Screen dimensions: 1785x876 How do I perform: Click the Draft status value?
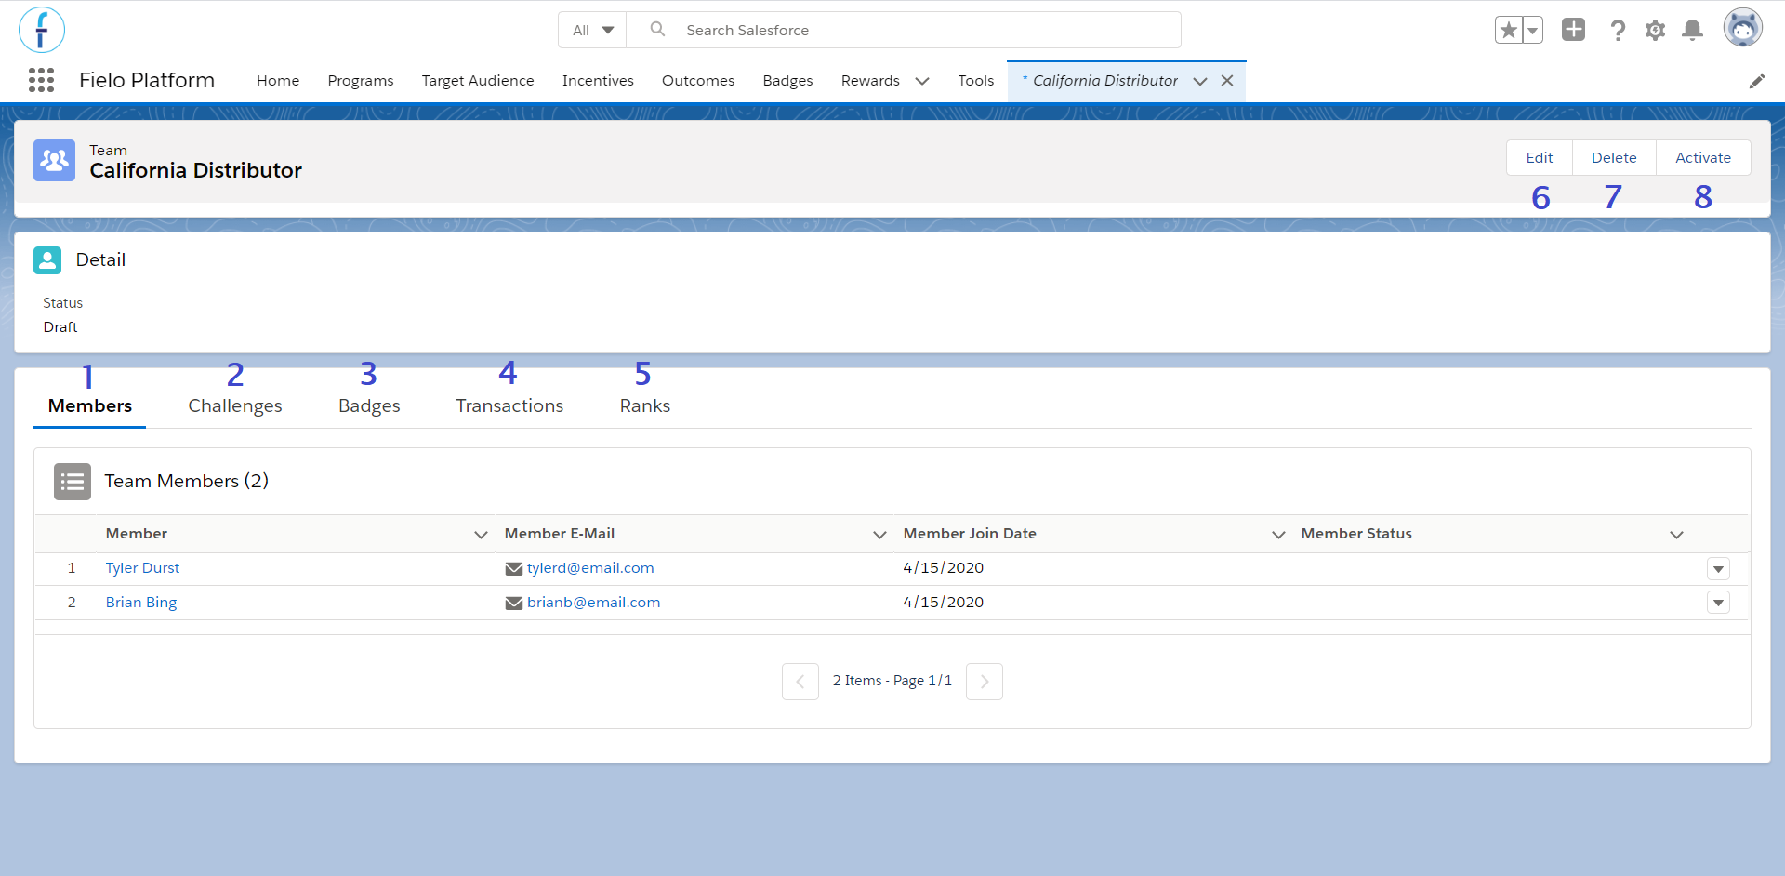point(60,327)
